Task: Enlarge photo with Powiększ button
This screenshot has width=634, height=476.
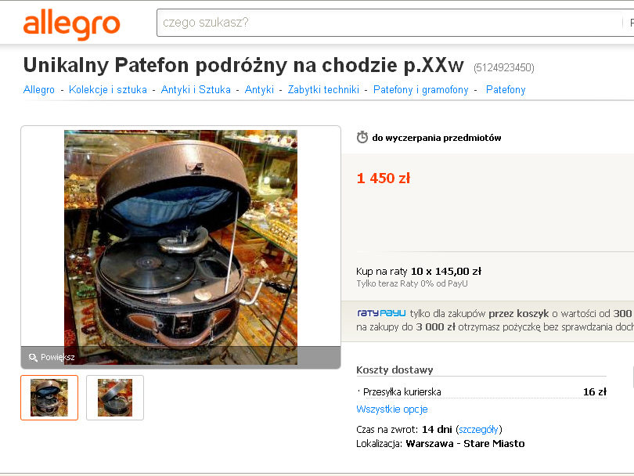Action: [x=52, y=358]
